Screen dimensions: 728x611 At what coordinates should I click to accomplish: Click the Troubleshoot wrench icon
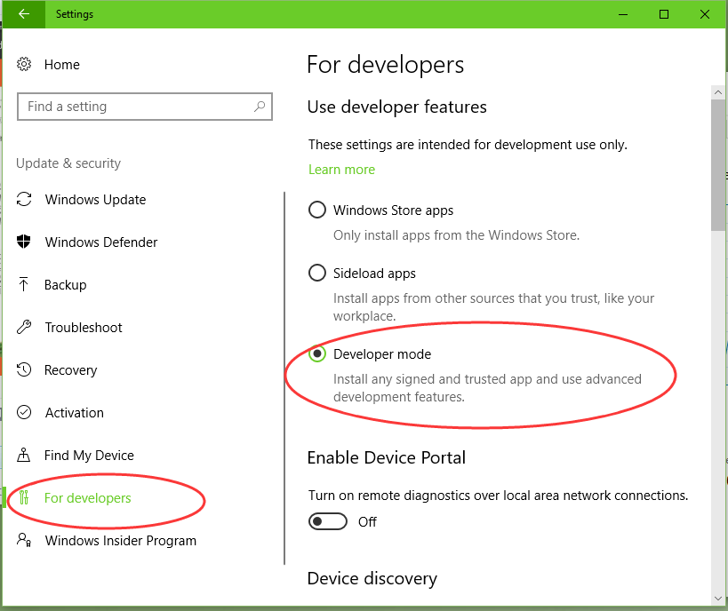[x=25, y=328]
